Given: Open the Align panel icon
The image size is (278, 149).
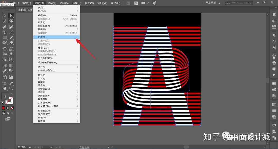Looking at the screenshot, I should (x=274, y=132).
